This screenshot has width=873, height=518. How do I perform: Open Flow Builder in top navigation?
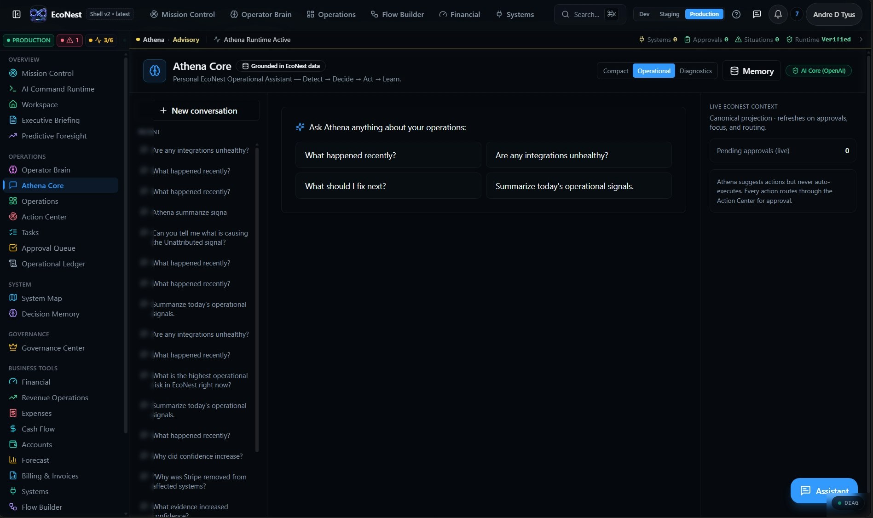pos(398,14)
